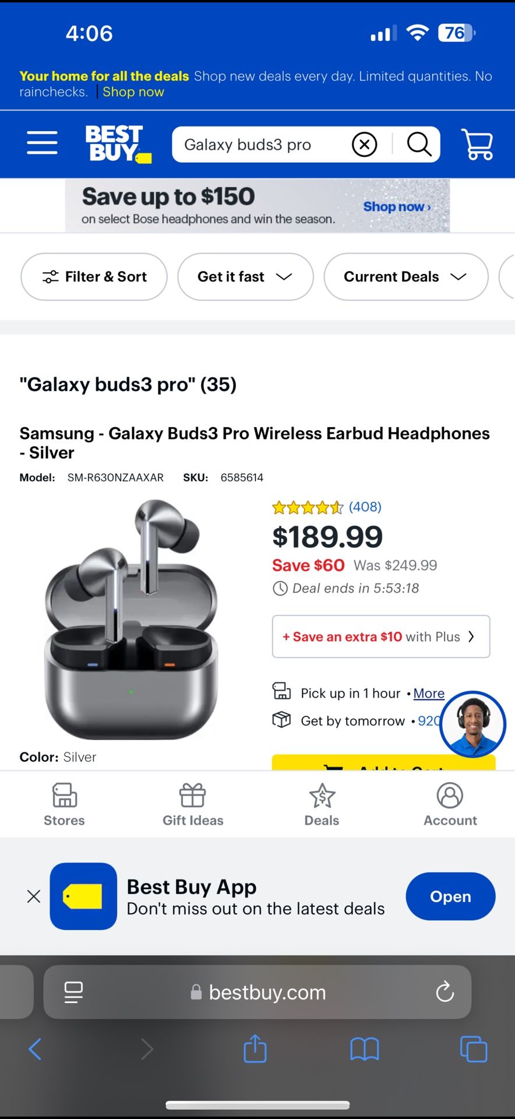Switch to the Gift Ideas tab

click(193, 804)
